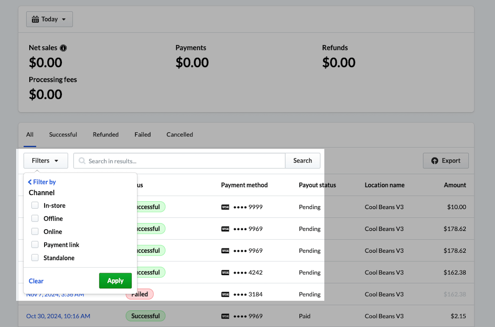495x327 pixels.
Task: Open the Today date range dropdown
Action: pos(49,19)
